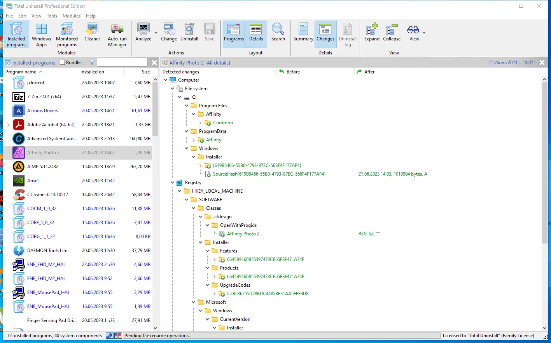The image size is (551, 343).
Task: Click the Windows flag status bar icon
Action: click(118, 336)
